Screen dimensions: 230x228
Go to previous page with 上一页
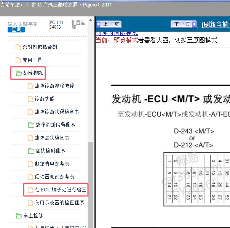click(109, 24)
